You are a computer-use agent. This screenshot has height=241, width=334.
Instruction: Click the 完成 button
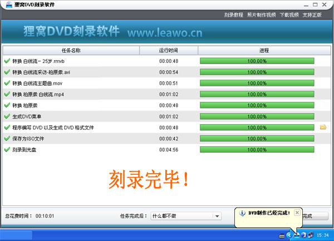click(x=315, y=216)
